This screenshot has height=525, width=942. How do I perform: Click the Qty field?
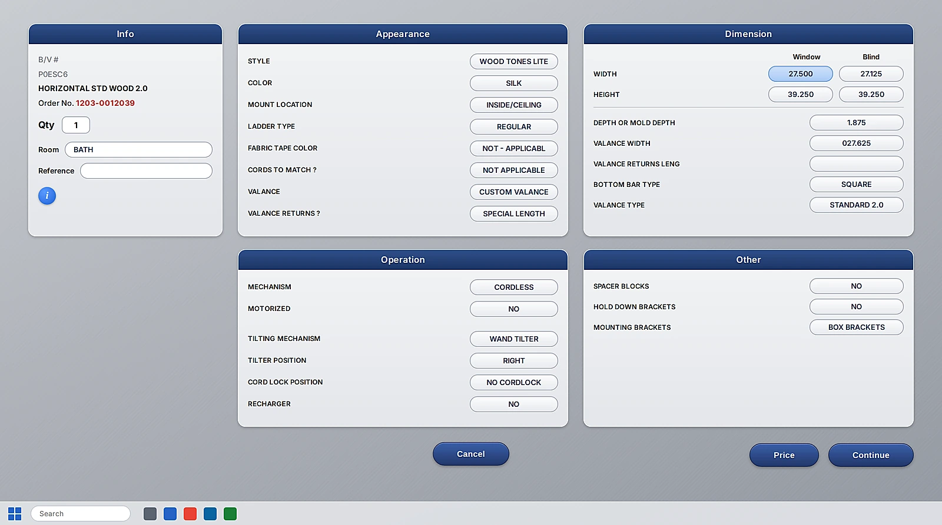tap(76, 125)
